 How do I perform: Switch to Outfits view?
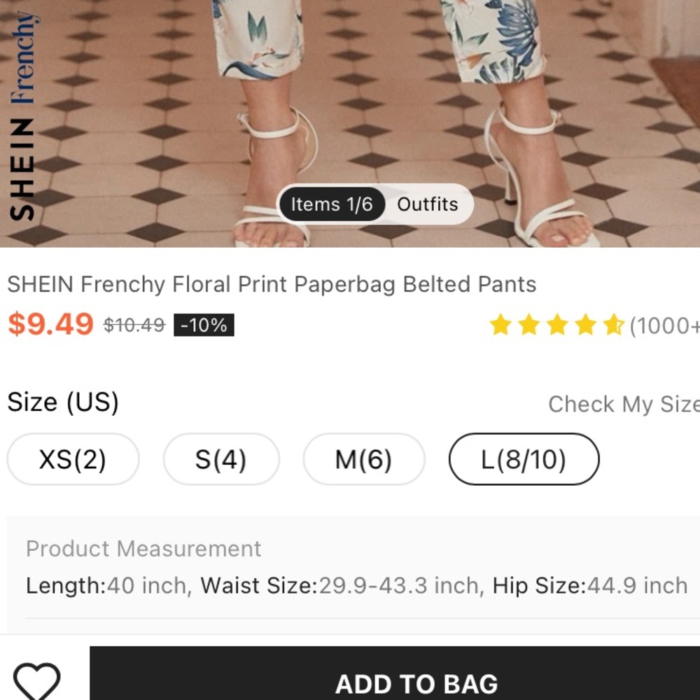click(x=428, y=204)
